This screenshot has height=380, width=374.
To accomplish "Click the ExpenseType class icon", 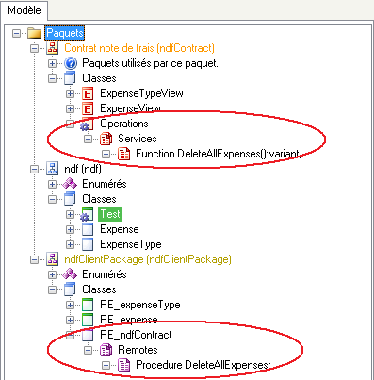I will [x=88, y=244].
